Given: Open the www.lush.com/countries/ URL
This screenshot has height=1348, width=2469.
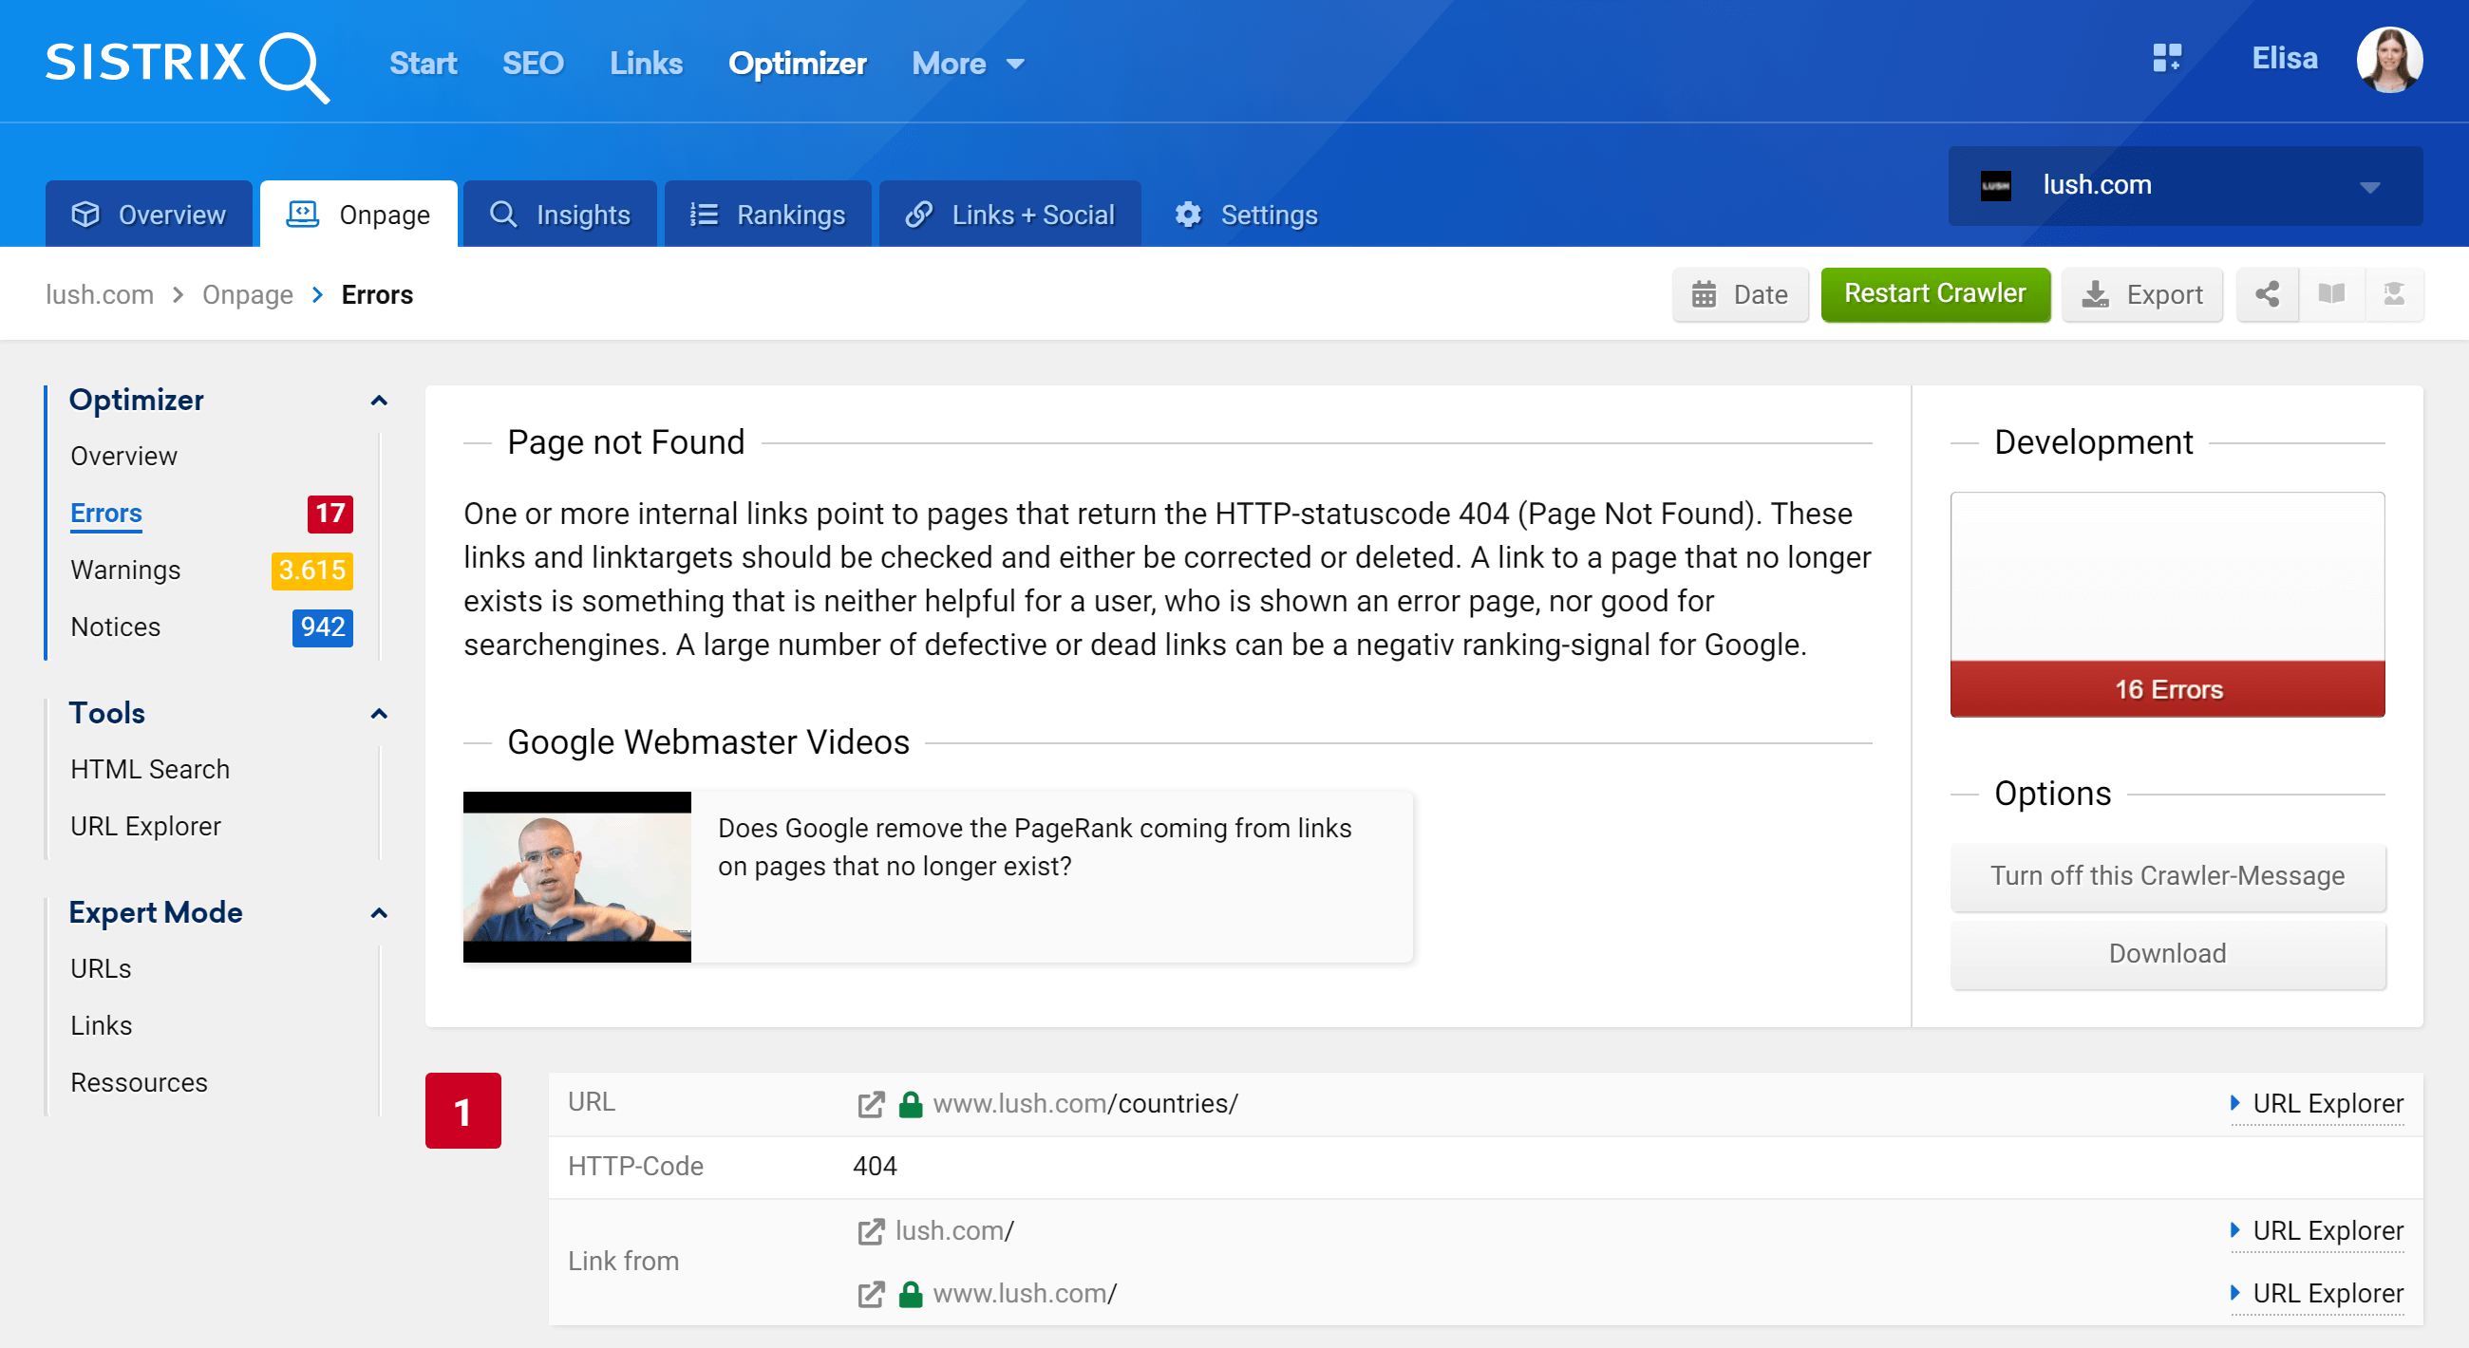Looking at the screenshot, I should [1084, 1104].
